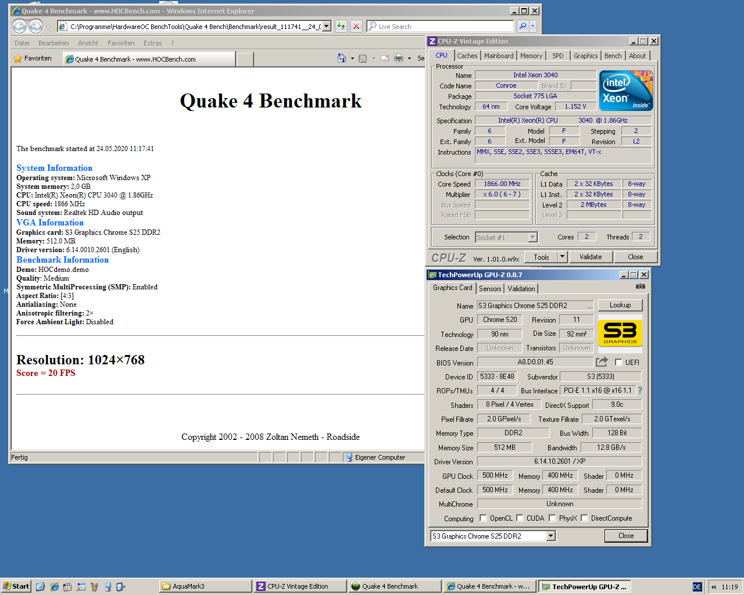Switch to the Sensors tab in GPU-Z

pos(490,289)
